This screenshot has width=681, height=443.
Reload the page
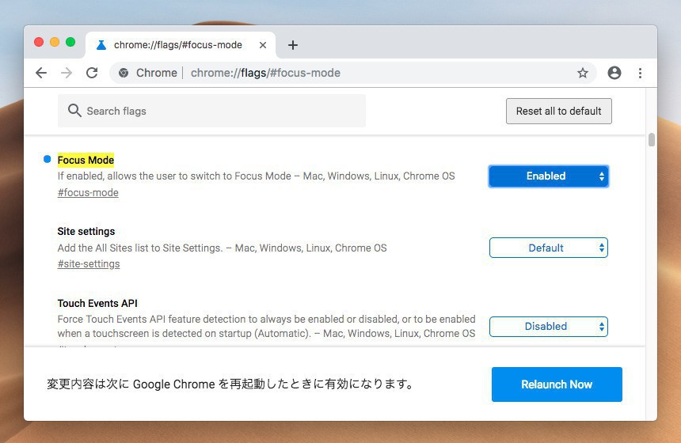(x=92, y=73)
